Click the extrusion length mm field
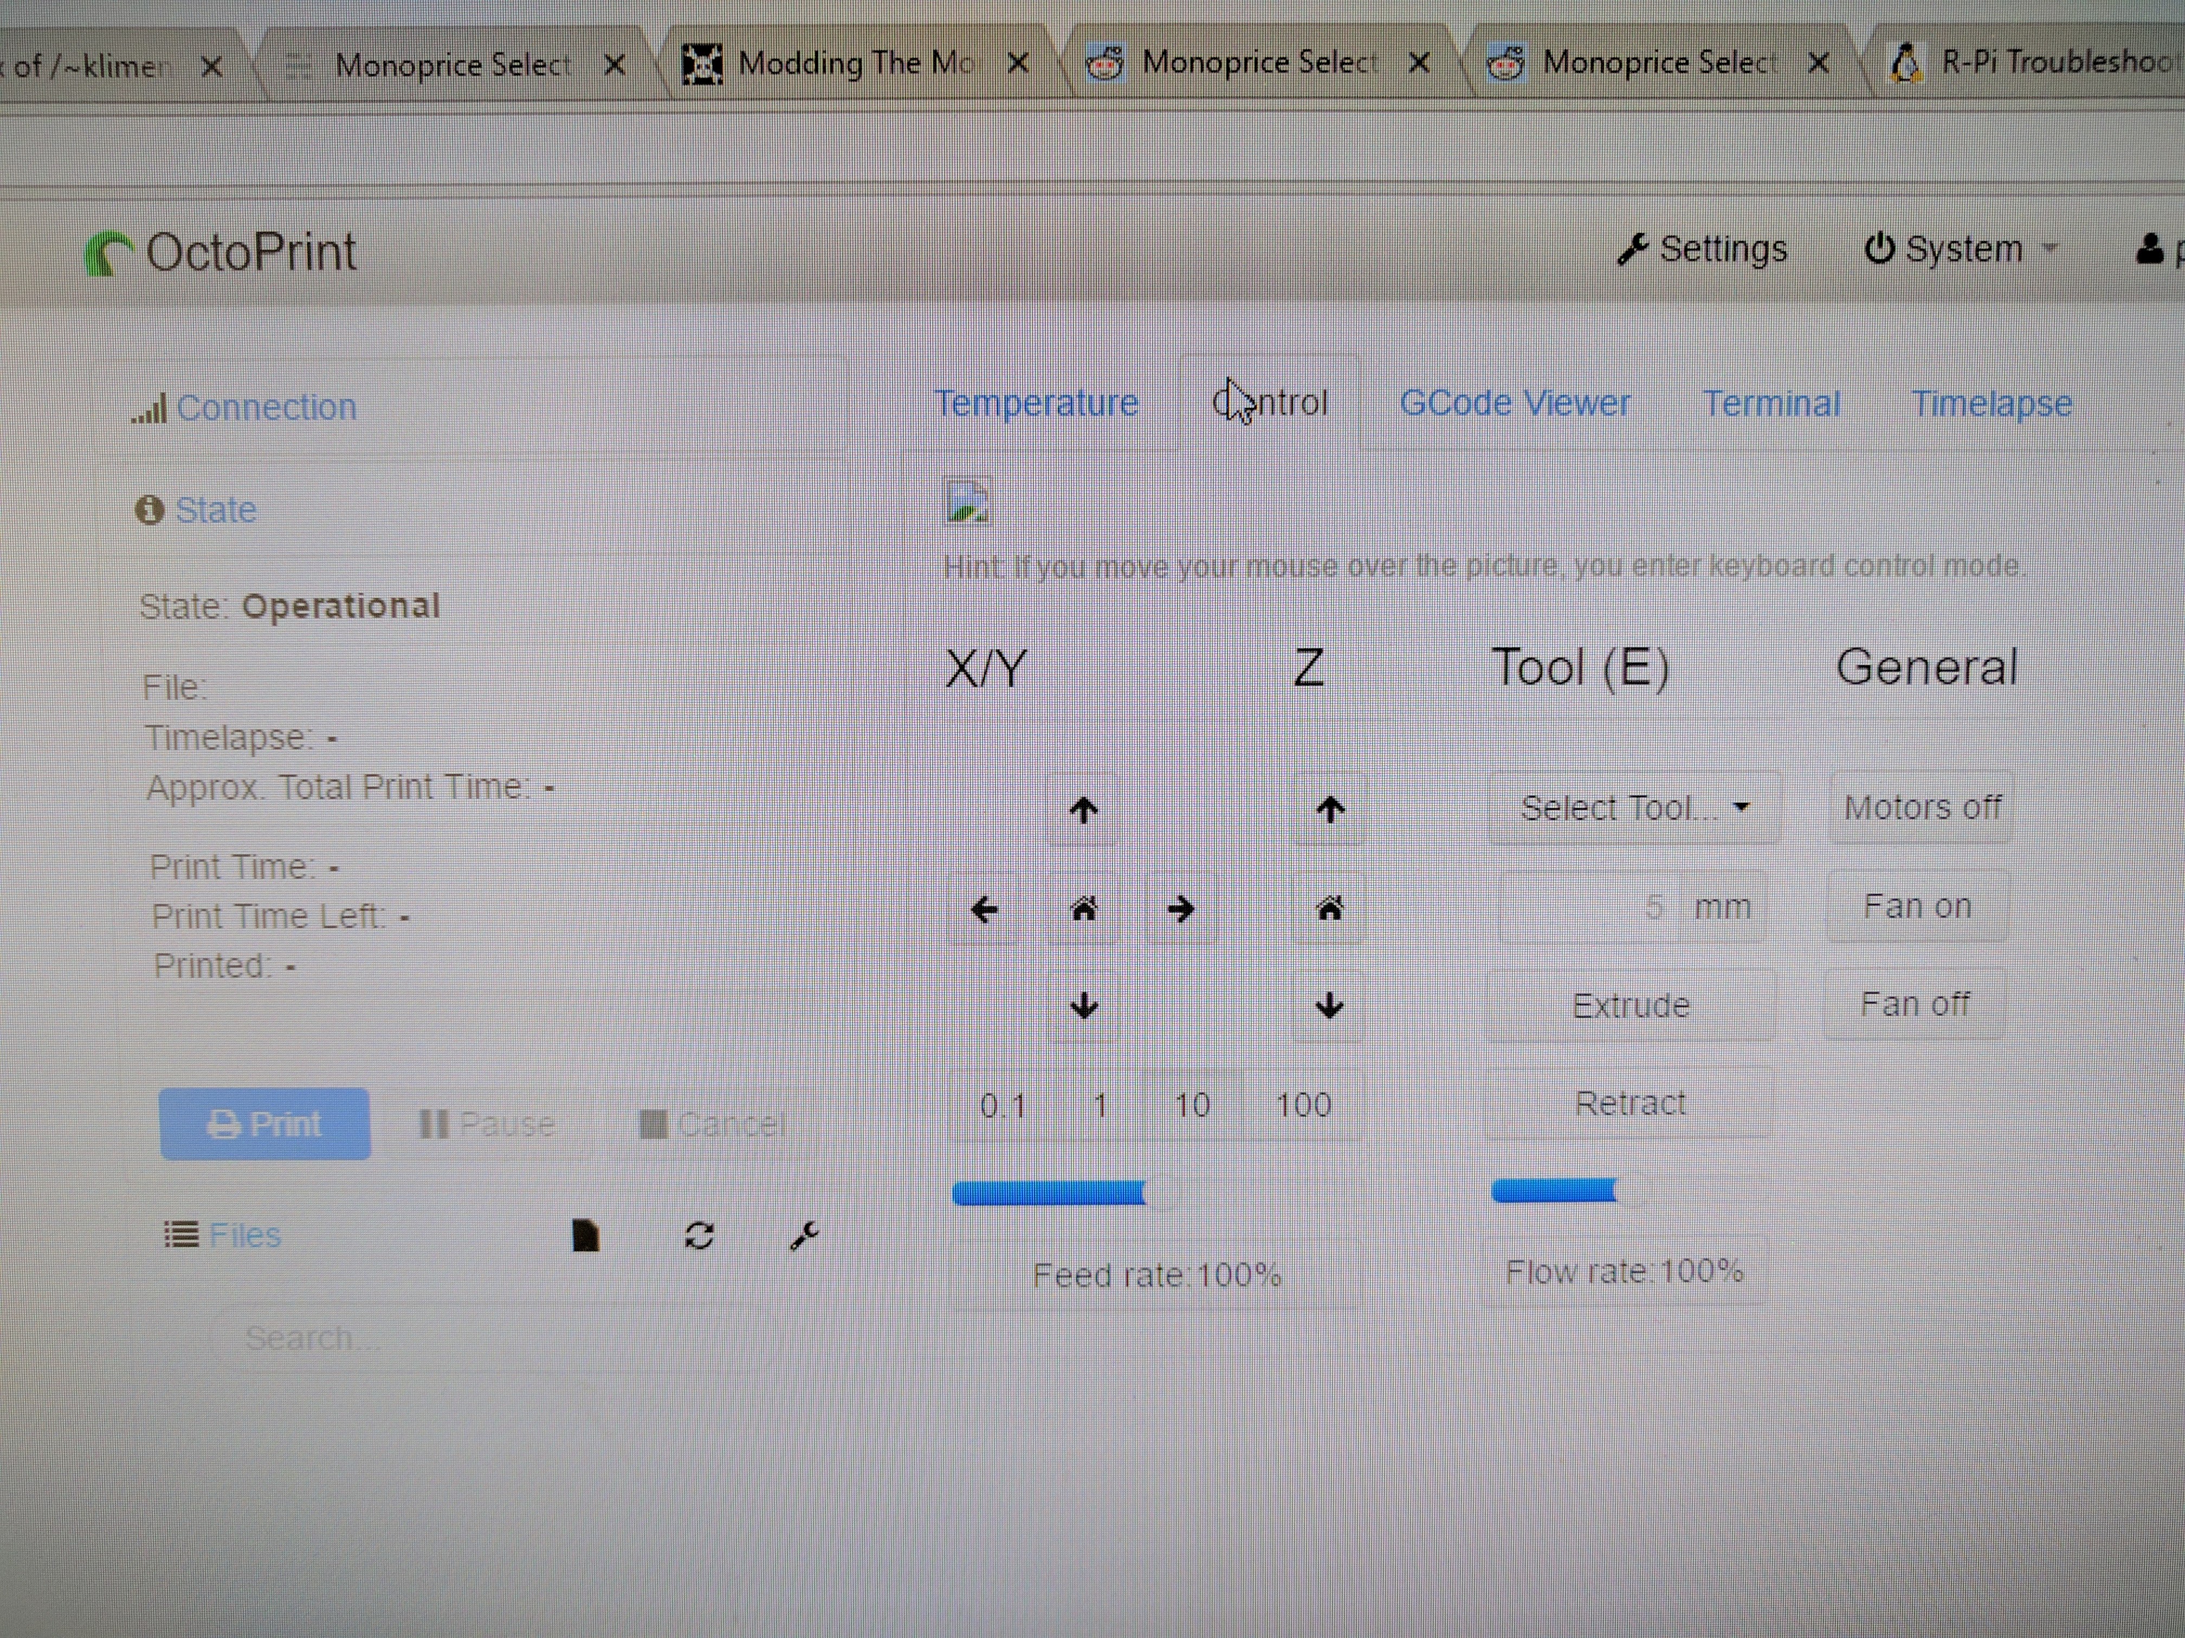 tap(1591, 906)
